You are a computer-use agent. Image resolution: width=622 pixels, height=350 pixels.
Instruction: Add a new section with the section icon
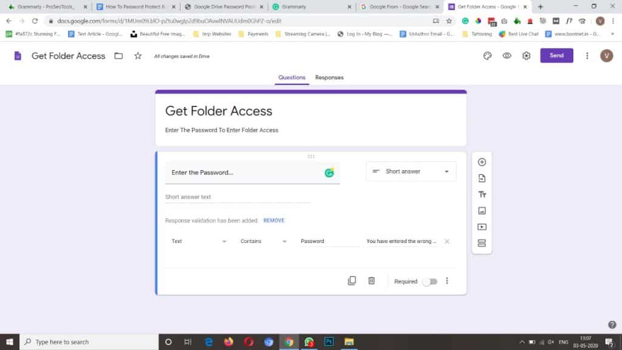click(x=482, y=242)
